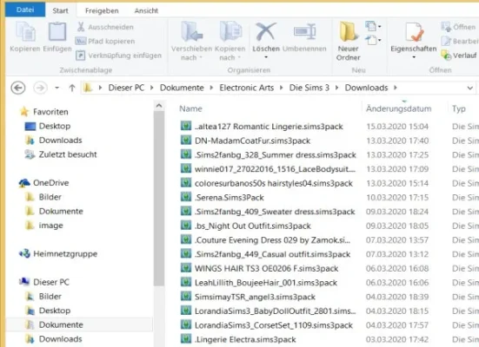Open the Datei tab
Image resolution: width=479 pixels, height=347 pixels.
pyautogui.click(x=25, y=10)
